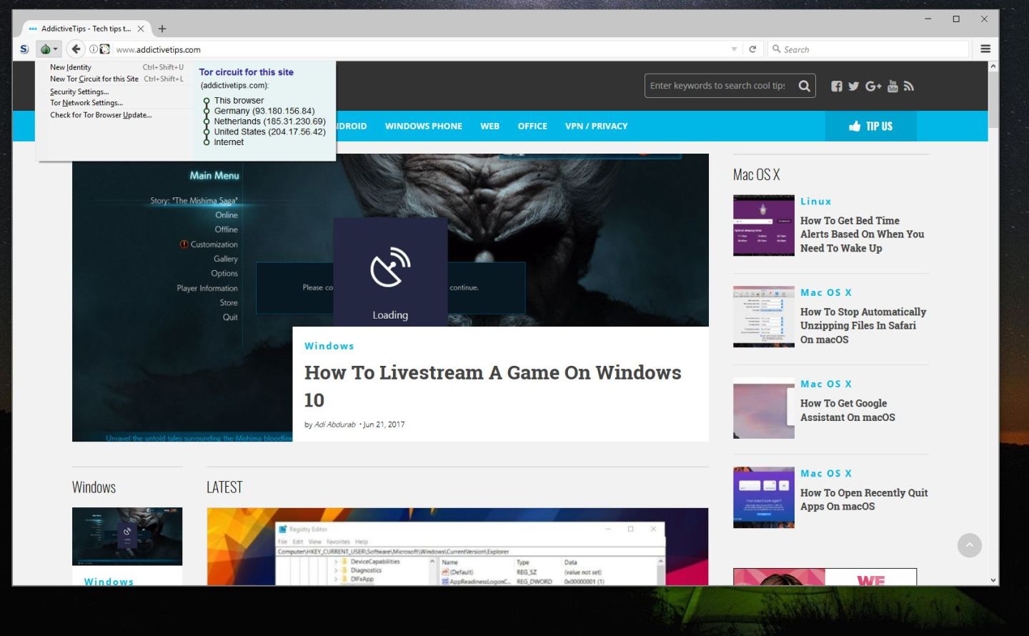Click the S extension icon in toolbar
Image resolution: width=1029 pixels, height=636 pixels.
click(x=24, y=49)
